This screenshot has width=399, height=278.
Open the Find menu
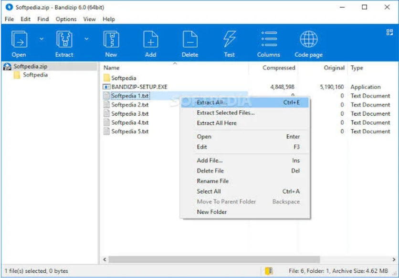pyautogui.click(x=43, y=19)
